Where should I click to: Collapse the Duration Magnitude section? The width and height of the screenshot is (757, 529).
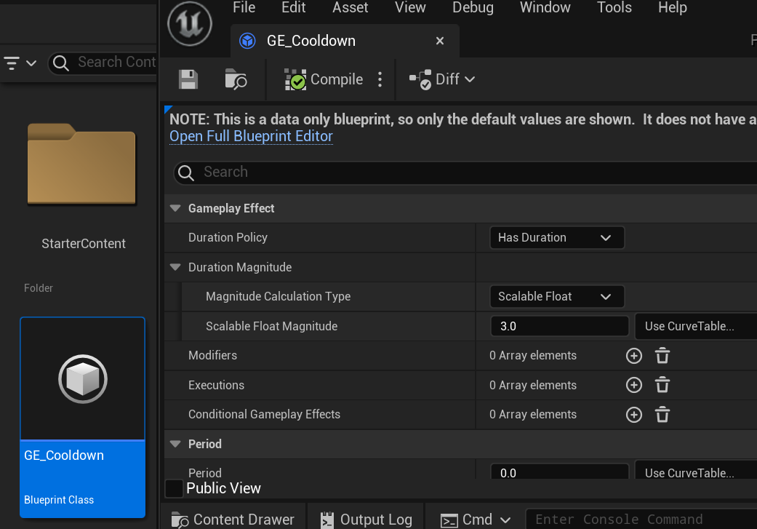175,267
